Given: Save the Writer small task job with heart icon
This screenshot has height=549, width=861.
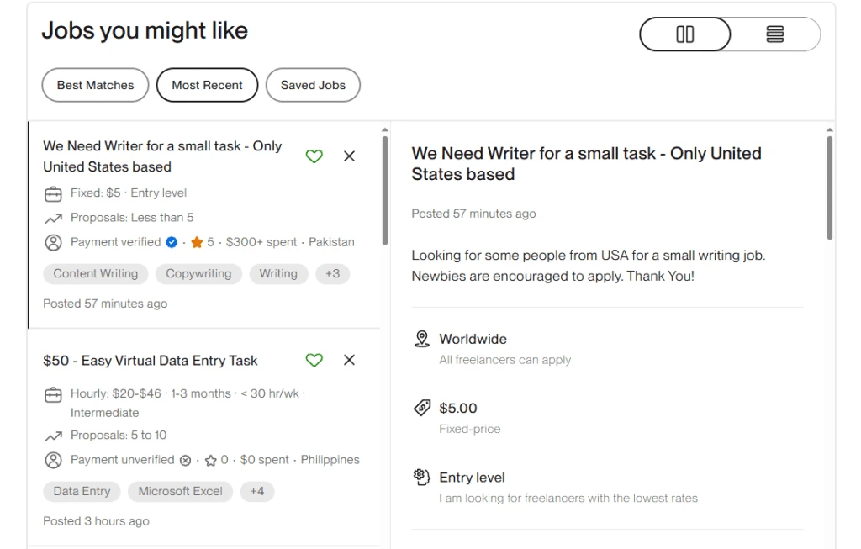Looking at the screenshot, I should pyautogui.click(x=314, y=156).
